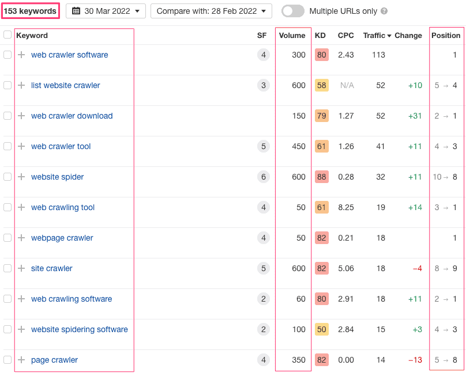The width and height of the screenshot is (466, 373).
Task: Click the sort arrow on the Traffic column
Action: pyautogui.click(x=389, y=35)
